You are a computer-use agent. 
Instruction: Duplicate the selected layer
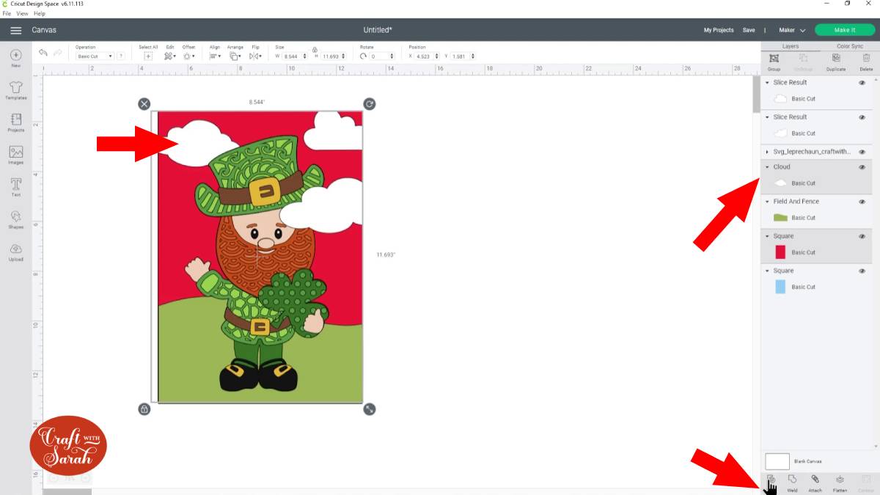tap(835, 61)
